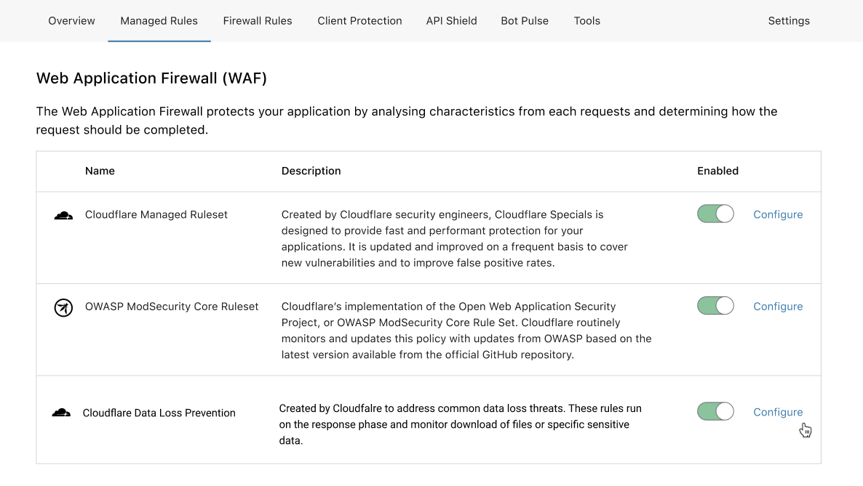This screenshot has width=863, height=486.
Task: Click the description starting 'Created by Cloudflare security engineers'
Action: tap(455, 238)
